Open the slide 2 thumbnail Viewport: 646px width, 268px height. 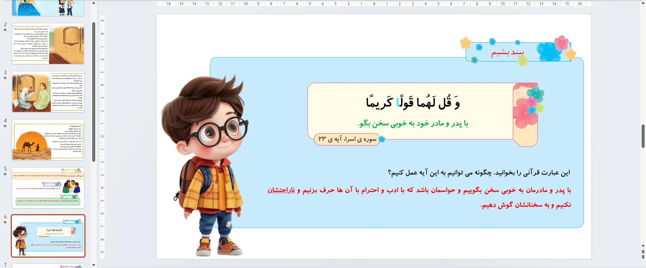pyautogui.click(x=48, y=43)
